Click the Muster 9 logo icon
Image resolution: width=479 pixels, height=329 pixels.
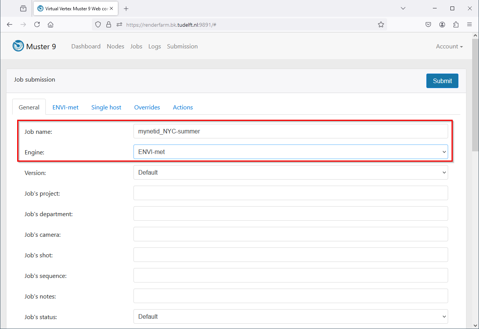tap(18, 46)
